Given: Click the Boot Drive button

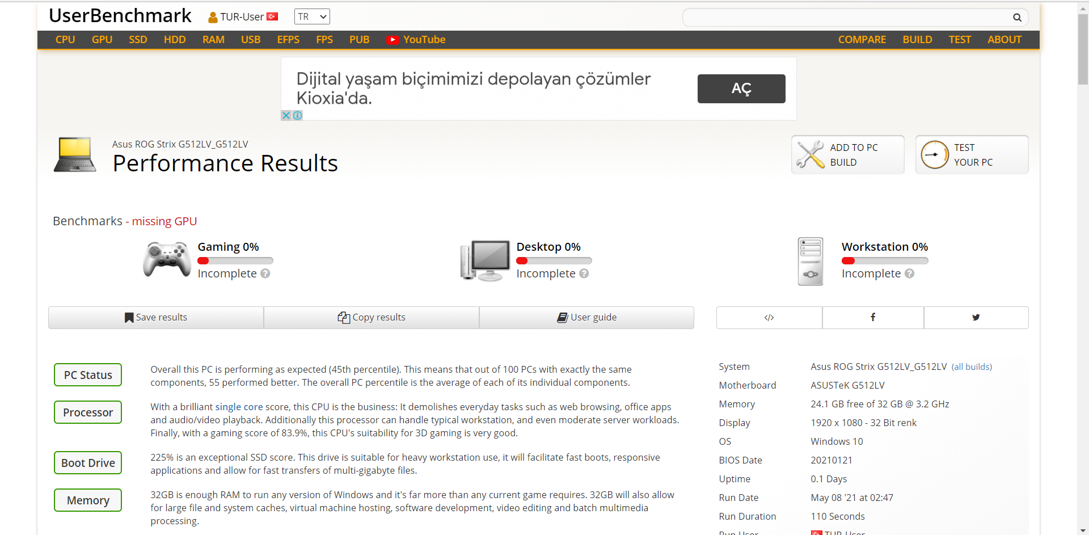Looking at the screenshot, I should click(88, 463).
